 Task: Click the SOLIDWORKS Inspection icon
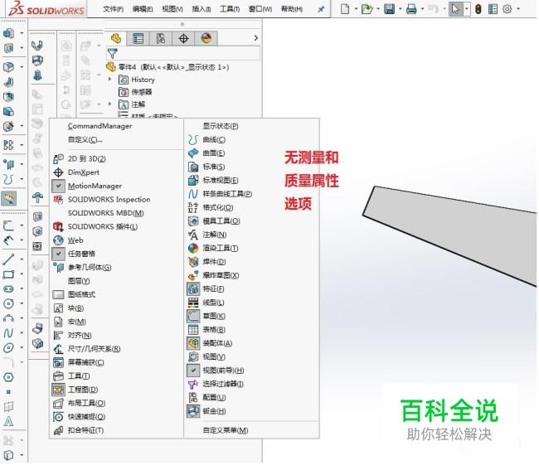[x=58, y=199]
